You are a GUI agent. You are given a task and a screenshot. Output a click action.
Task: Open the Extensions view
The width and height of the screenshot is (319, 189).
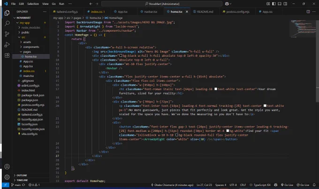(7, 55)
